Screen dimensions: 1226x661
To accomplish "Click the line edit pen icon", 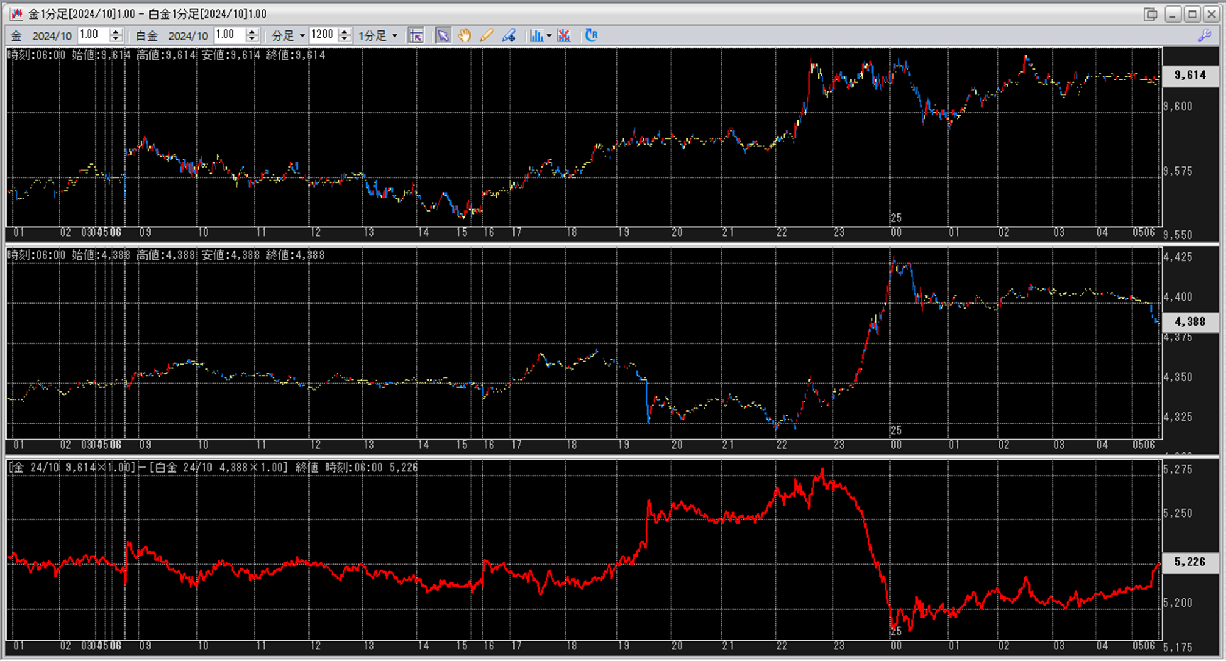I will 508,35.
